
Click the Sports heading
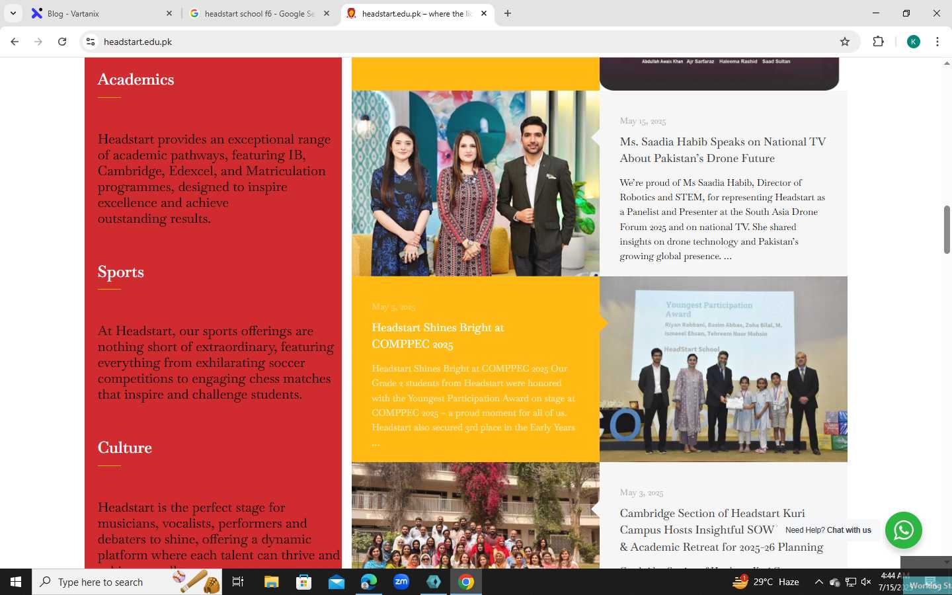point(121,272)
